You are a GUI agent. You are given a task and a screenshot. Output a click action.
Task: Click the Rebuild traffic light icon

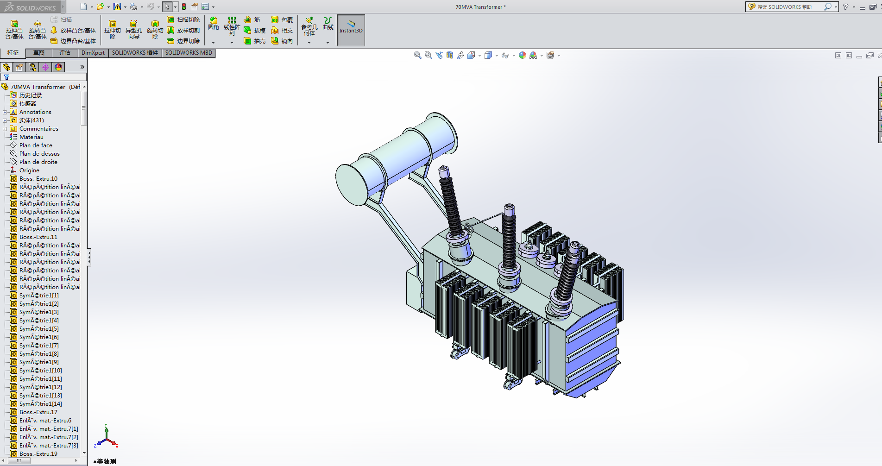184,6
